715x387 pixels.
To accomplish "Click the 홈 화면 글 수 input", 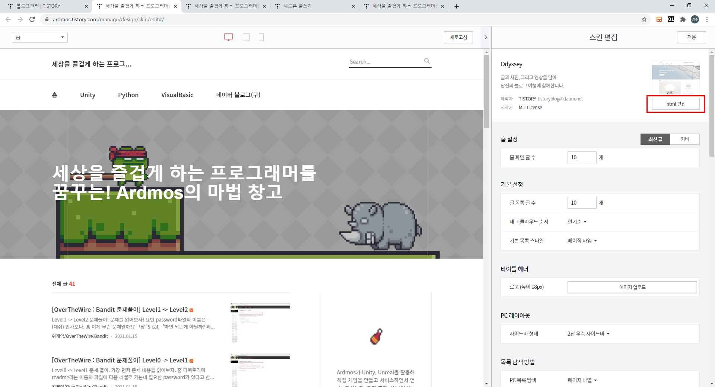I will tap(582, 157).
